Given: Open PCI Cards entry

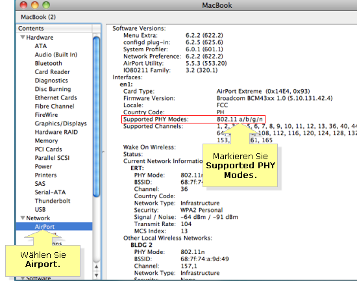Looking at the screenshot, I should click(x=48, y=149).
